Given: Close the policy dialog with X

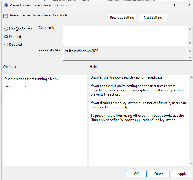Looking at the screenshot, I should point(188,5).
